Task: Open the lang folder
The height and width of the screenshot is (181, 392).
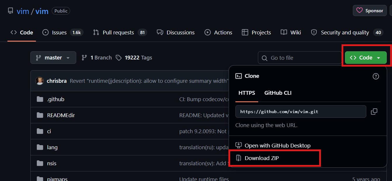Action: coord(52,147)
